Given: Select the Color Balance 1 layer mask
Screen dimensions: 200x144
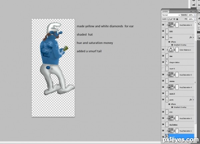Looking at the screenshot, I should [x=177, y=50].
